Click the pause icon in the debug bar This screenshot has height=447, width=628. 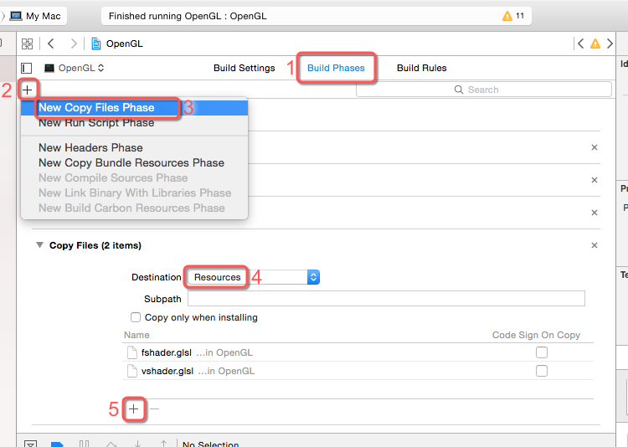tap(84, 444)
